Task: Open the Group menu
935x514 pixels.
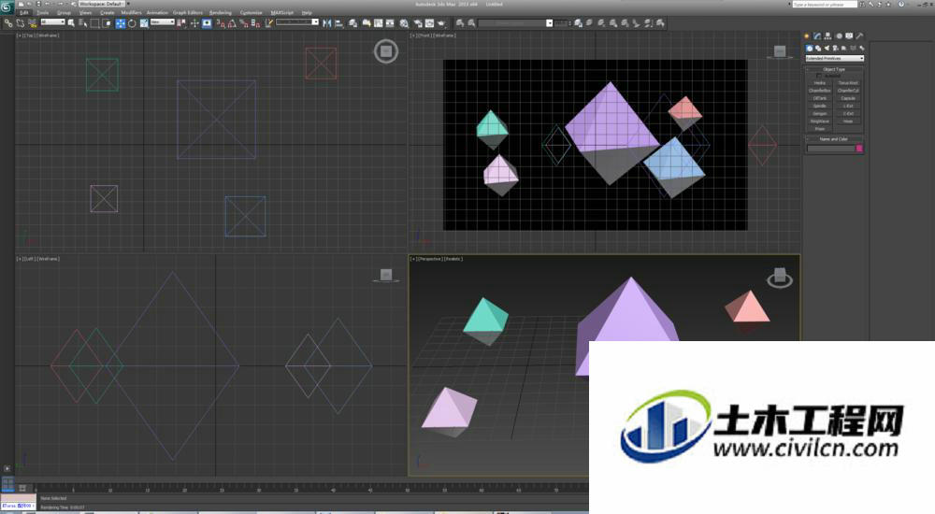Action: coord(64,12)
